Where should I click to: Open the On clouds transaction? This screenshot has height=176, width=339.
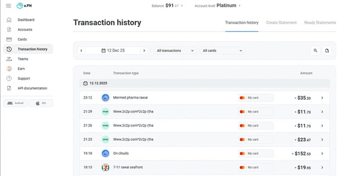pyautogui.click(x=204, y=154)
